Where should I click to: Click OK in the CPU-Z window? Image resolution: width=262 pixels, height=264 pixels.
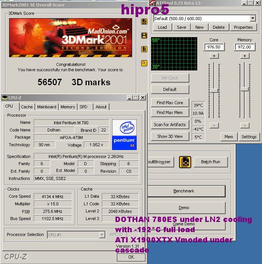click(131, 257)
